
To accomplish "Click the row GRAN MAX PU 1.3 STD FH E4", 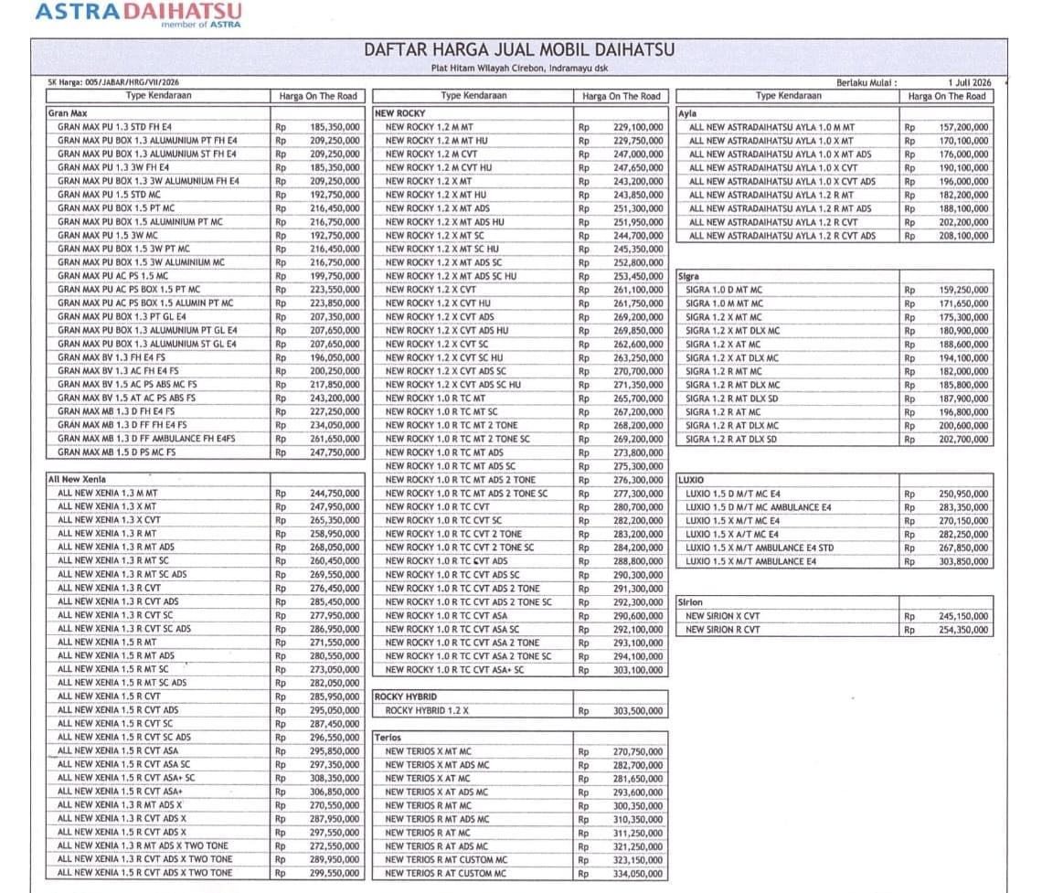I will point(206,127).
